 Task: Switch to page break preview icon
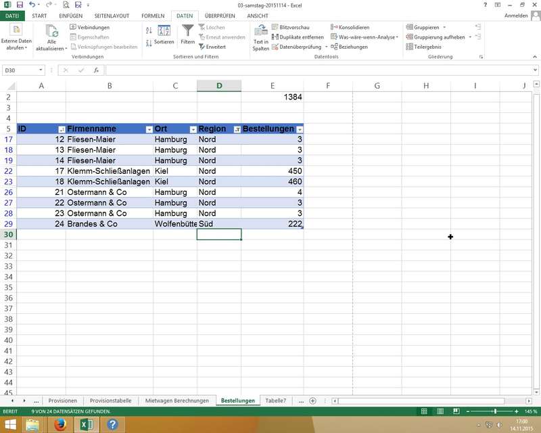(x=456, y=411)
